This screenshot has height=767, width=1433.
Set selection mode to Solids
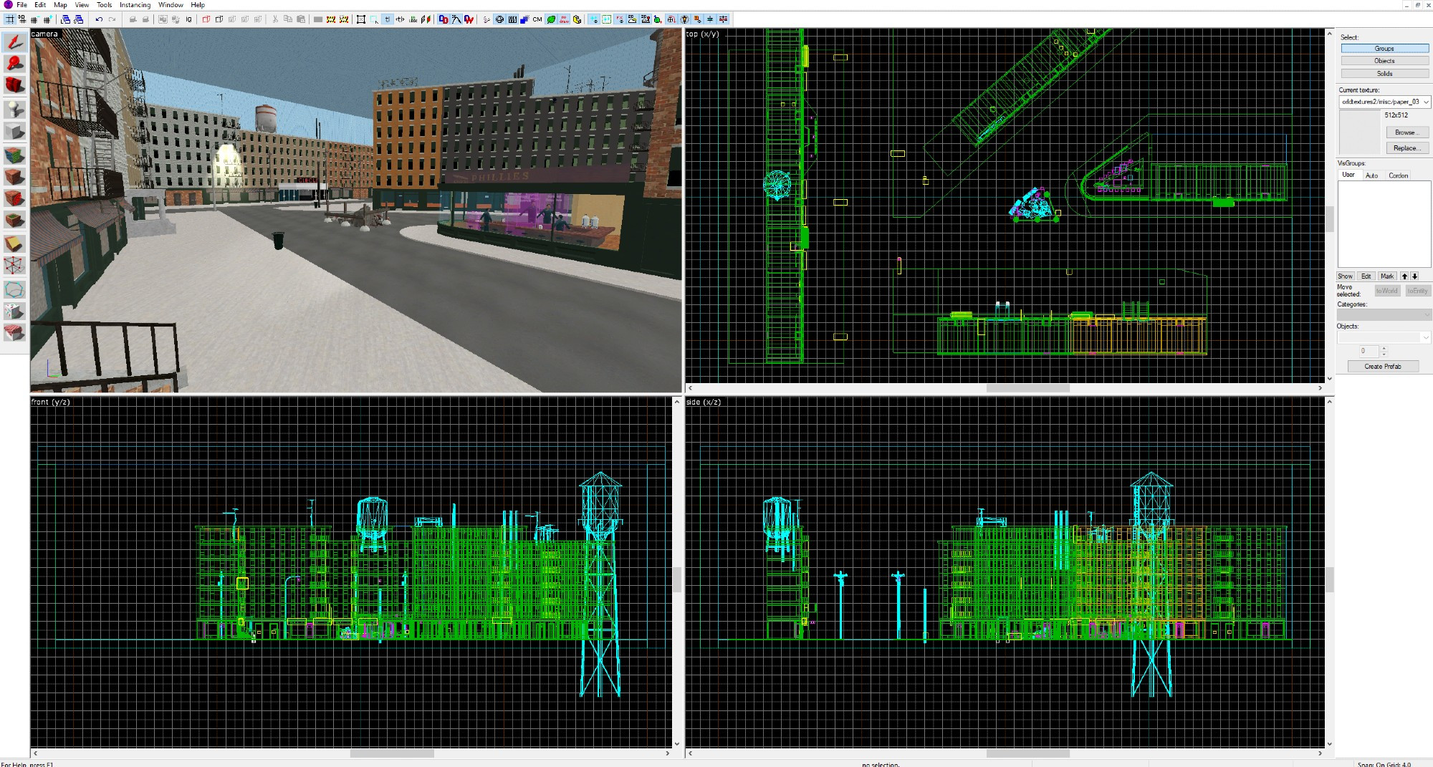(1384, 74)
